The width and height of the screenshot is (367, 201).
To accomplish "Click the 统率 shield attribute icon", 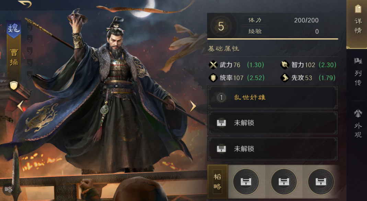I will click(213, 78).
